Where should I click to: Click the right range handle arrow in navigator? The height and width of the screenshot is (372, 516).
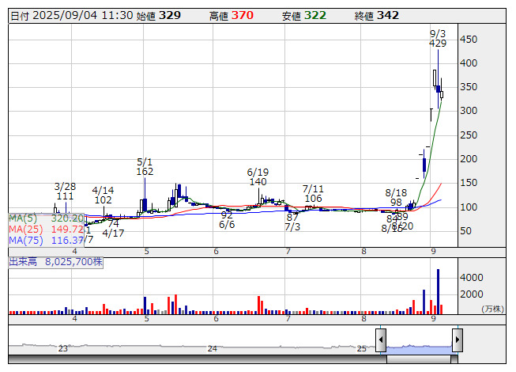(457, 341)
